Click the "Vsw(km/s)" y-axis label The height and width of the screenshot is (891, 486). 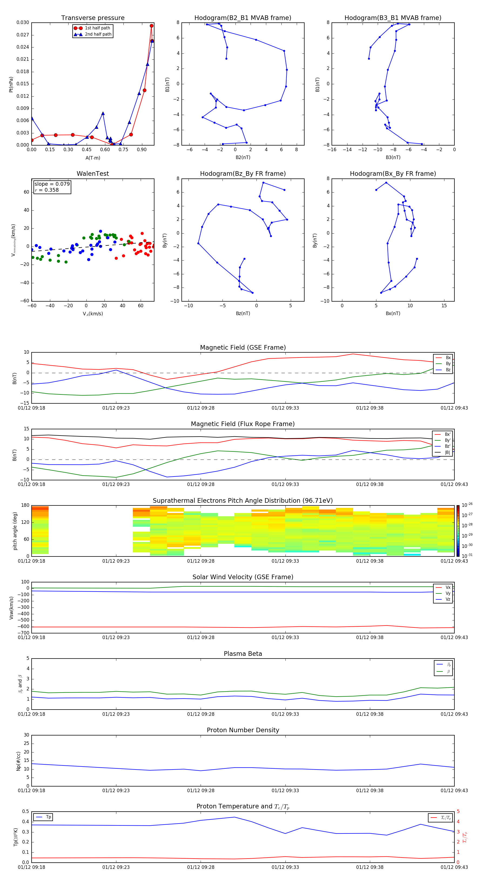click(x=11, y=608)
